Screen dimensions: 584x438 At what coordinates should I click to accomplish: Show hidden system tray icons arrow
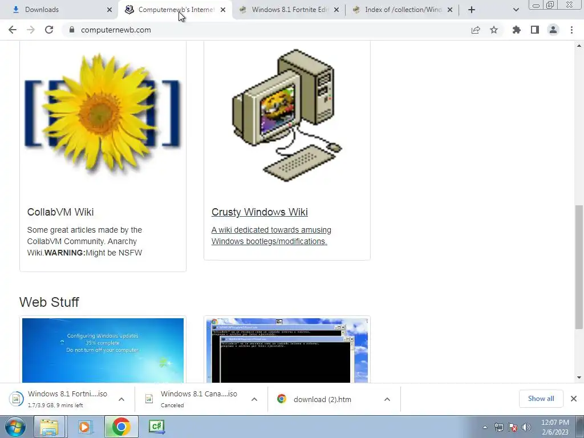(485, 427)
